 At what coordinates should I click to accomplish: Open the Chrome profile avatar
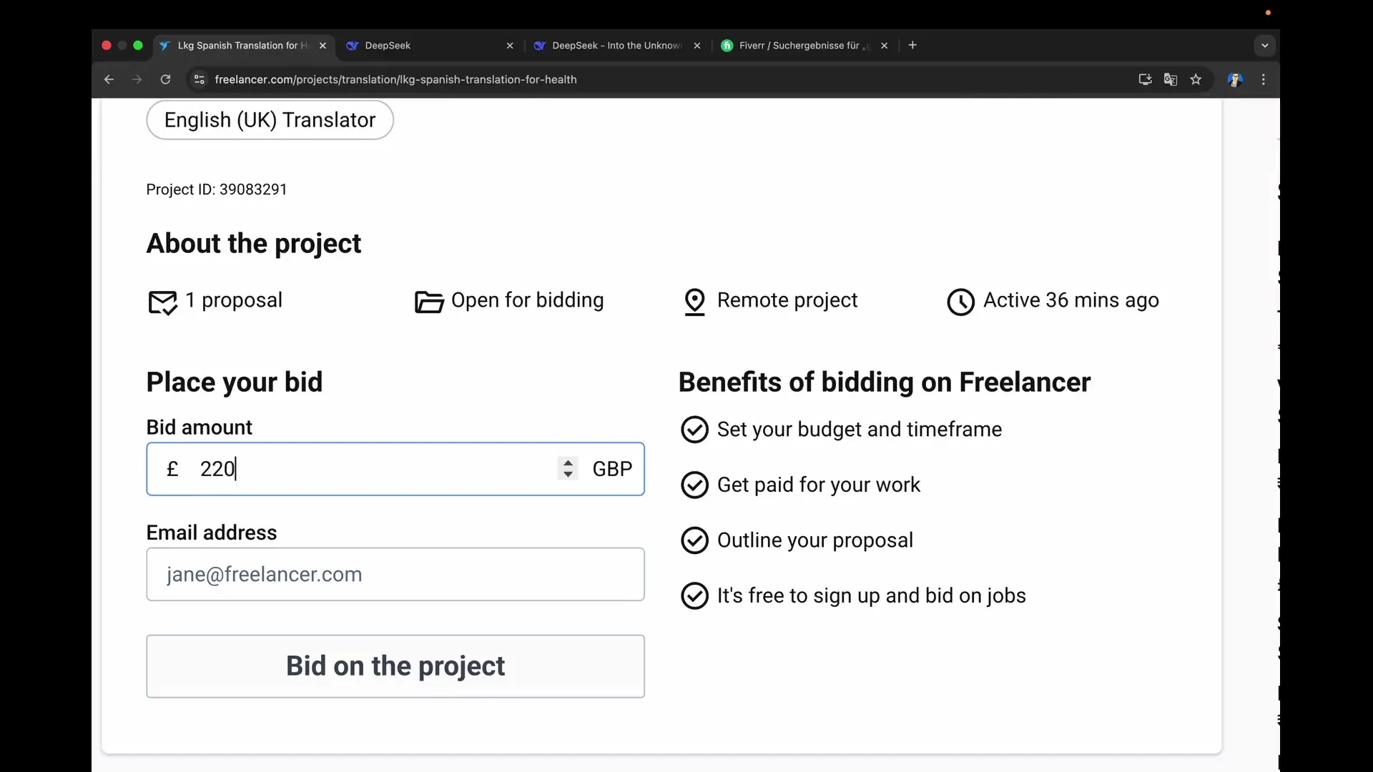click(1235, 79)
